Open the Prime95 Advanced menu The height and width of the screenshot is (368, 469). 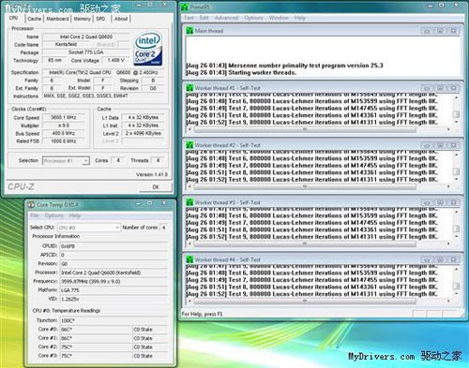coord(226,18)
